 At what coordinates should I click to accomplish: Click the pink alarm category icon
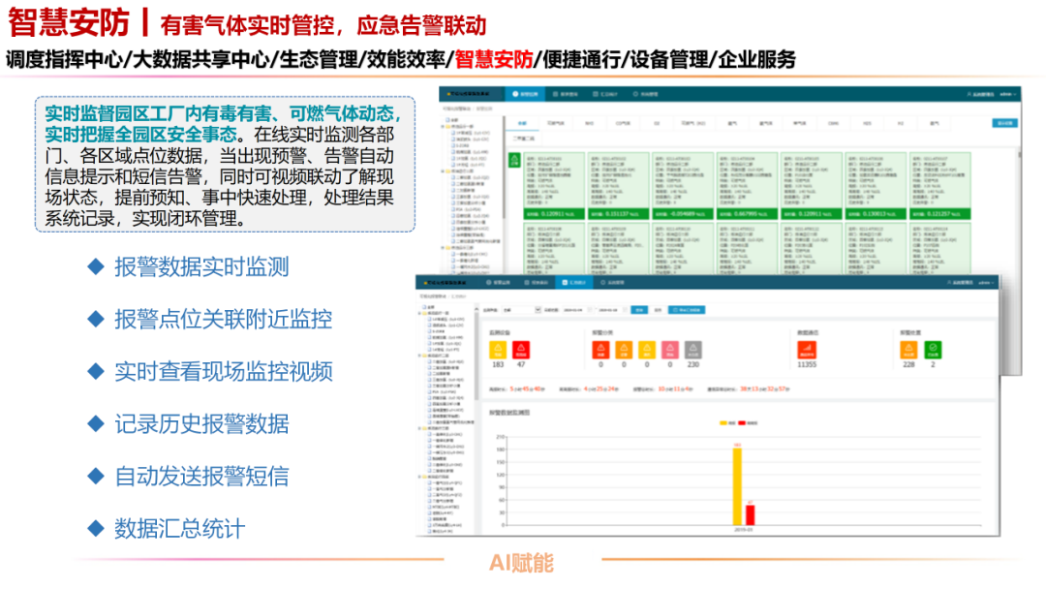click(x=670, y=350)
